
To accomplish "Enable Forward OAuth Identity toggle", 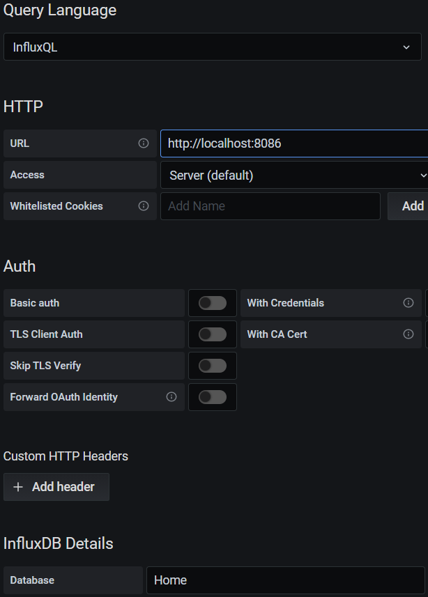I will click(213, 397).
